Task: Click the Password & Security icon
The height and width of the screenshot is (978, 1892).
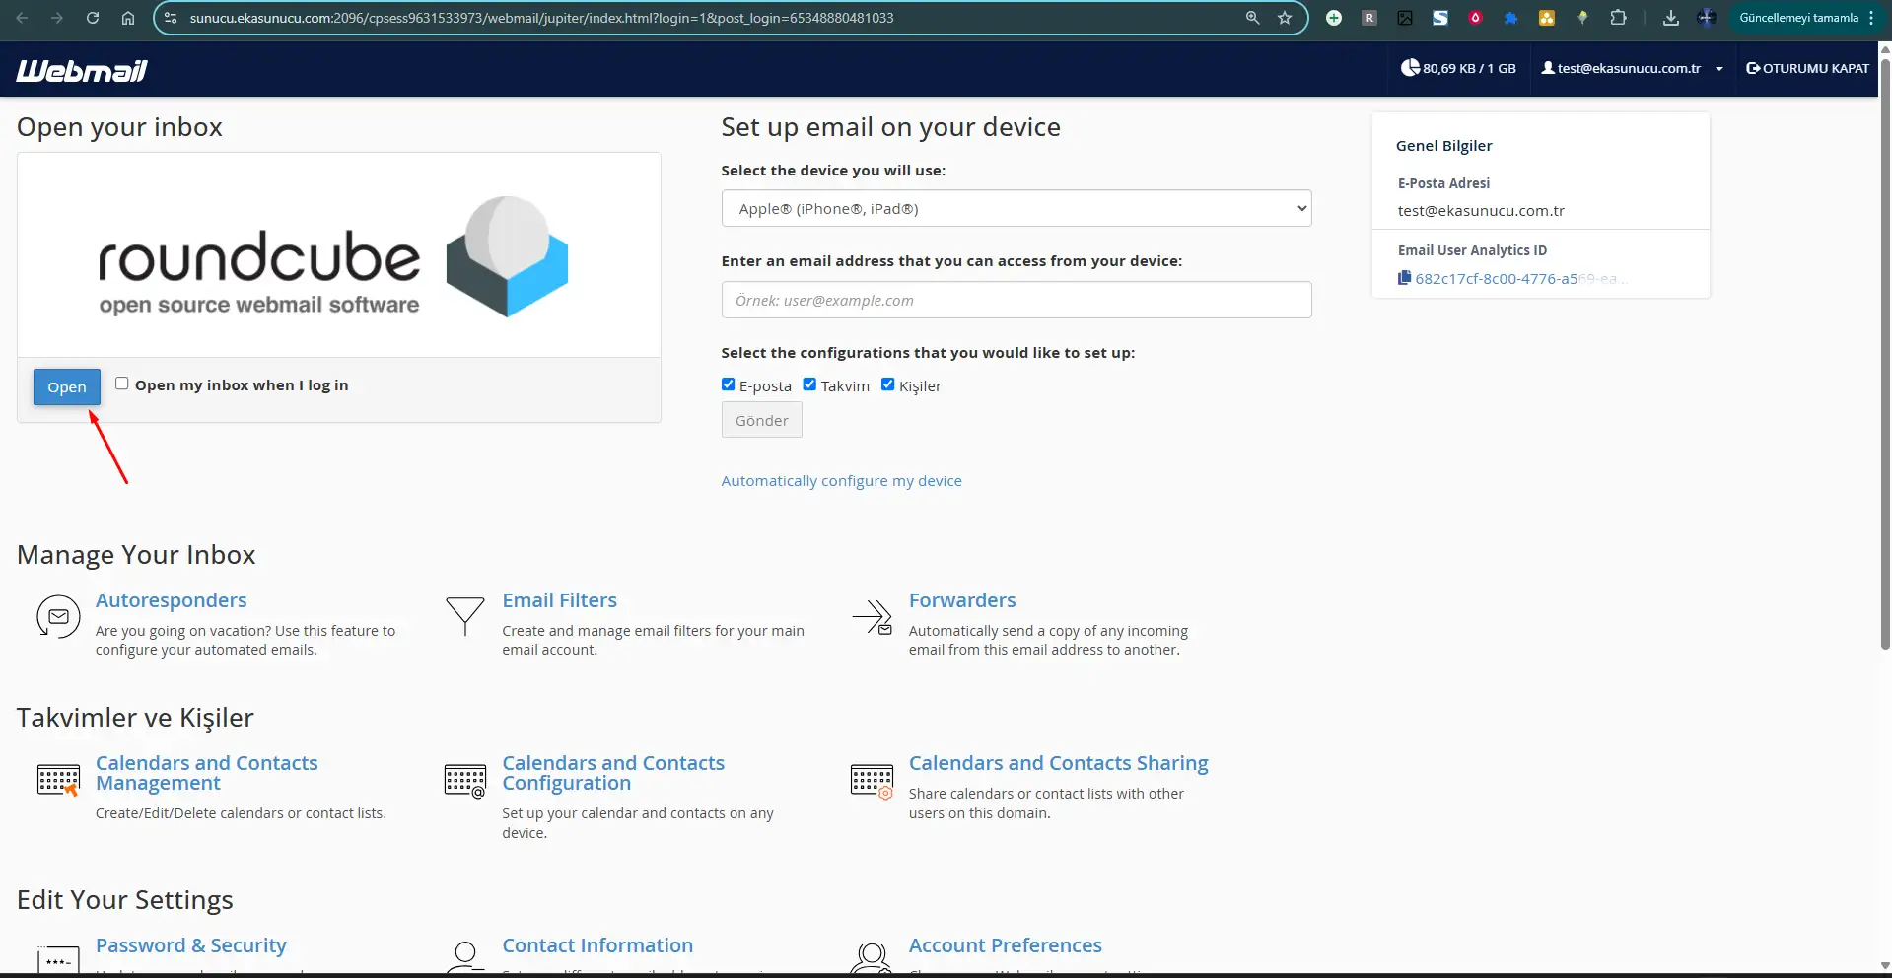Action: 58,959
